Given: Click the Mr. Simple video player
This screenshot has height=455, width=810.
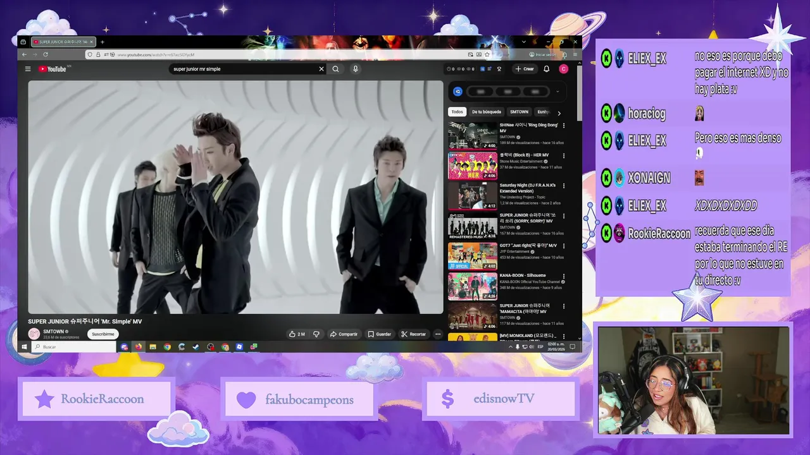Looking at the screenshot, I should tap(235, 197).
